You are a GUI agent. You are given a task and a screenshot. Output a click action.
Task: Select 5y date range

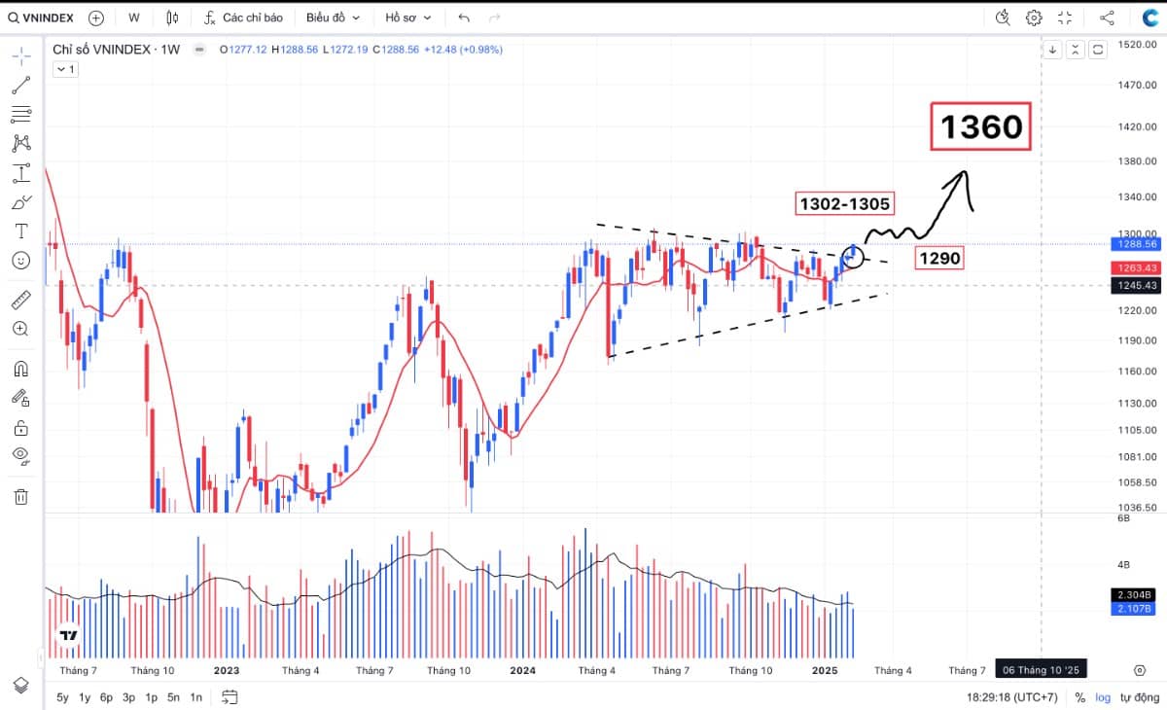coord(62,697)
